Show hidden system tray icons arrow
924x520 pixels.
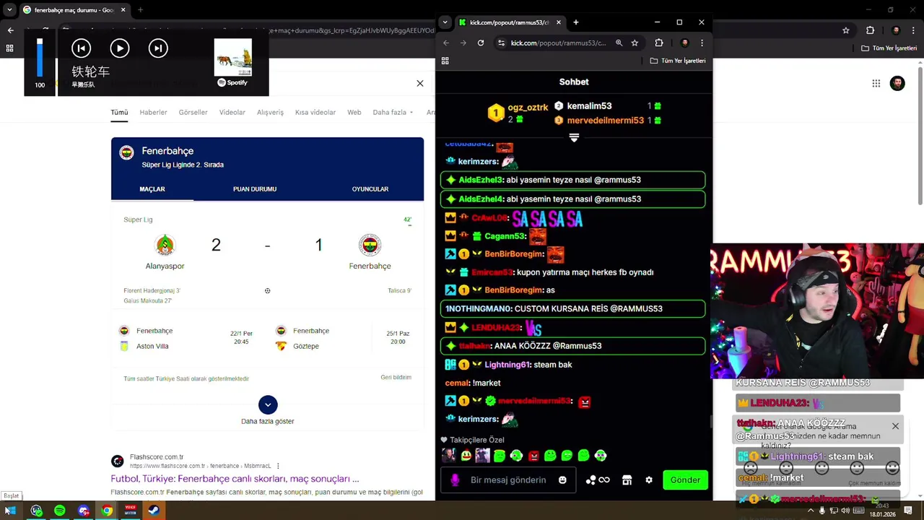click(x=810, y=511)
